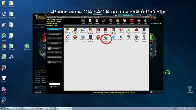Open Biet Doi Than Toc 2 icon
Viewport: 196px width, 110px height.
[x=75, y=31]
